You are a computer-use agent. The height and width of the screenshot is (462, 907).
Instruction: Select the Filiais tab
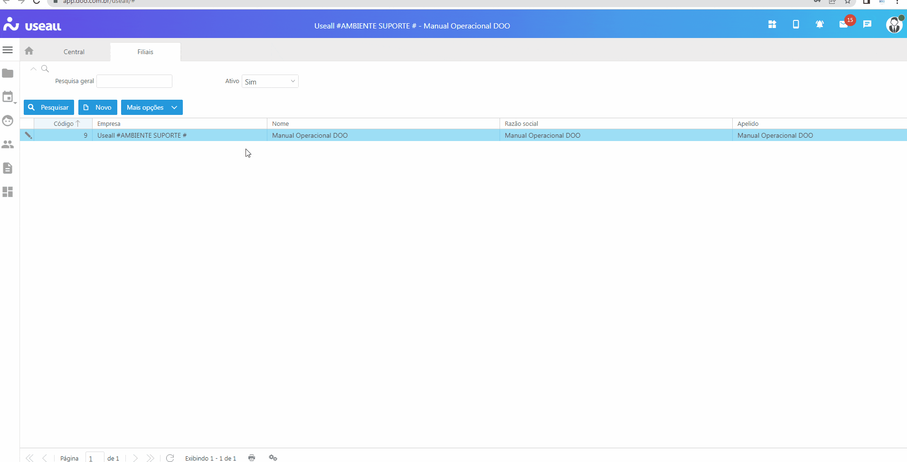tap(145, 52)
